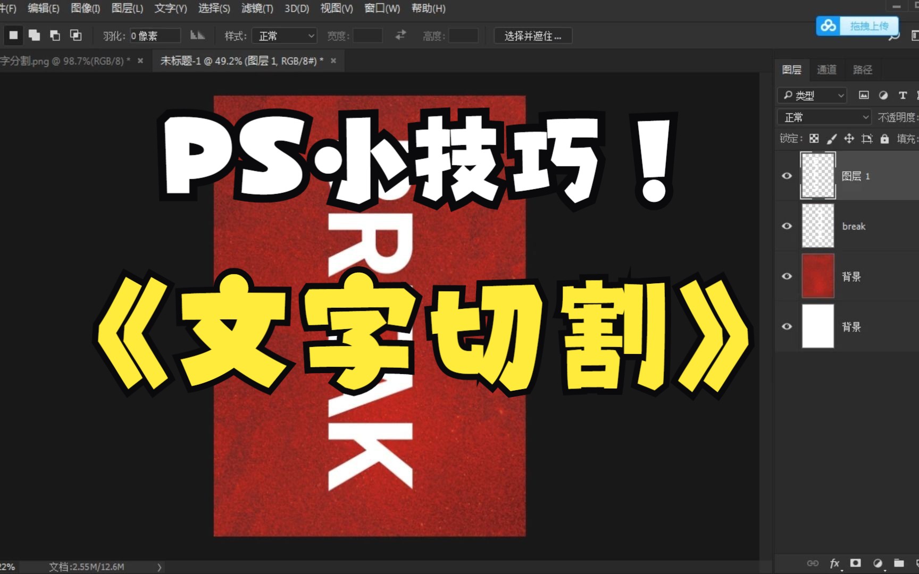Click the Lock all padlock icon
The height and width of the screenshot is (574, 919).
[x=885, y=138]
